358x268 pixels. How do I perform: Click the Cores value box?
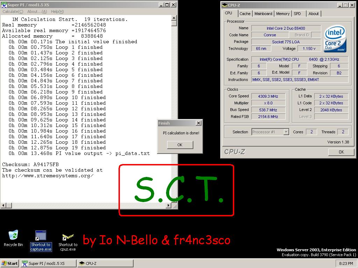pos(312,132)
